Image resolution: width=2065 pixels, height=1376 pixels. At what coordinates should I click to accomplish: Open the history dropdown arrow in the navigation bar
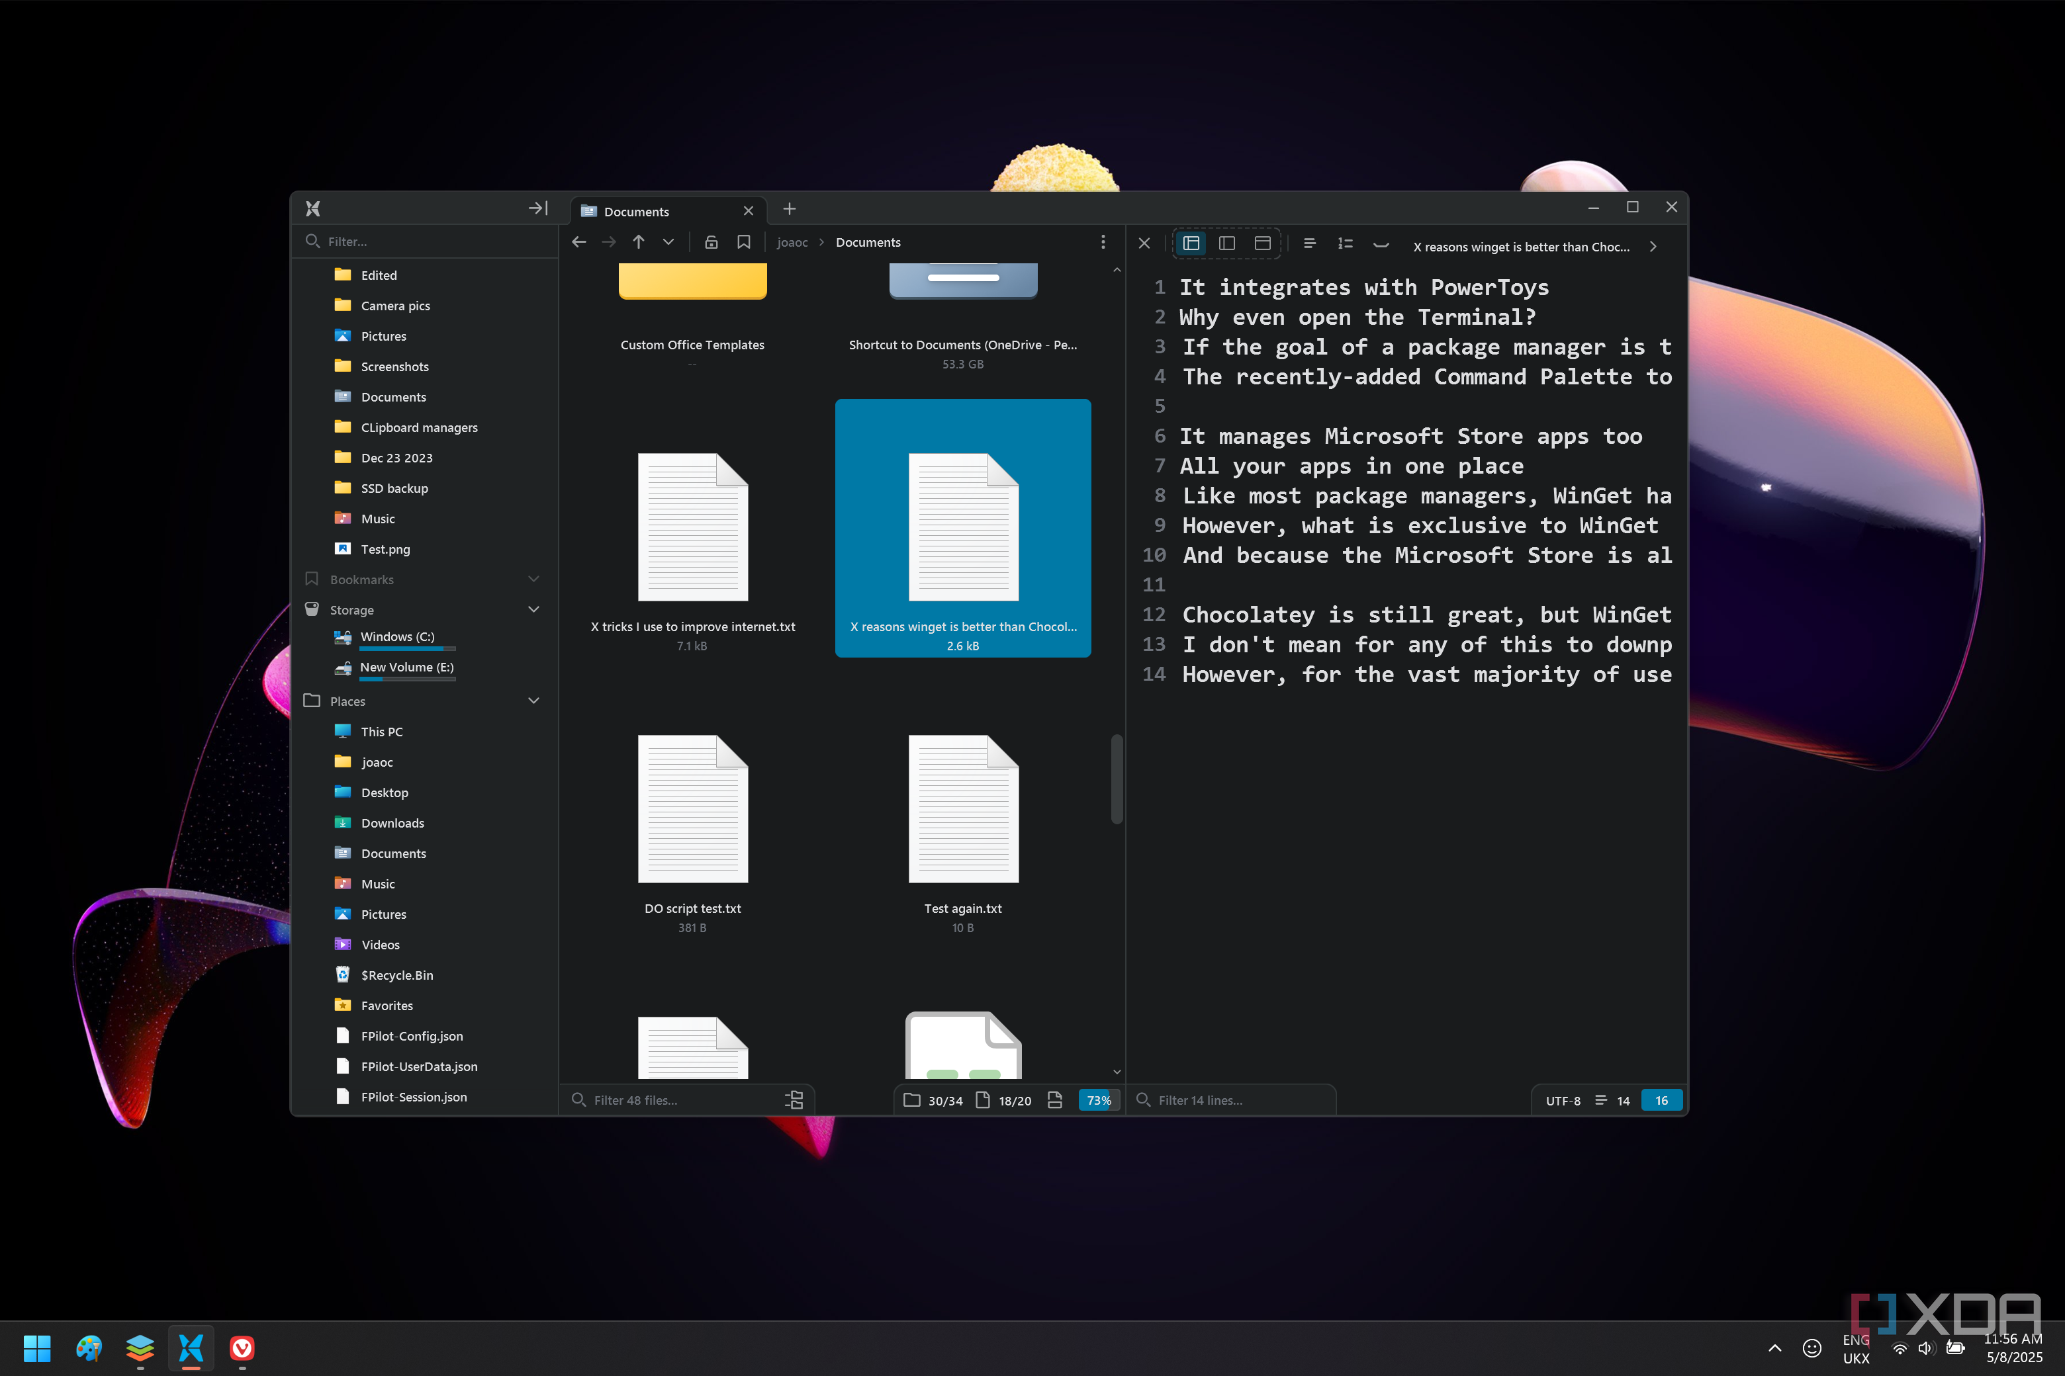click(668, 242)
